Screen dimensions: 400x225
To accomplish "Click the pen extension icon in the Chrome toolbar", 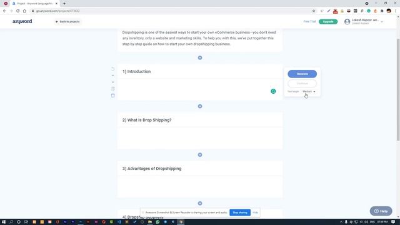I will pos(329,11).
